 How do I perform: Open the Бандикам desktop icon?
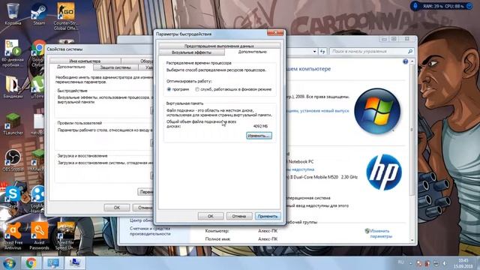click(x=13, y=87)
